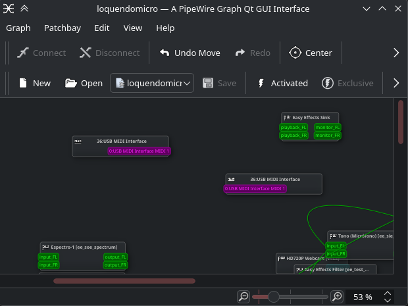
Task: Close the qpwgraph window
Action: [398, 9]
